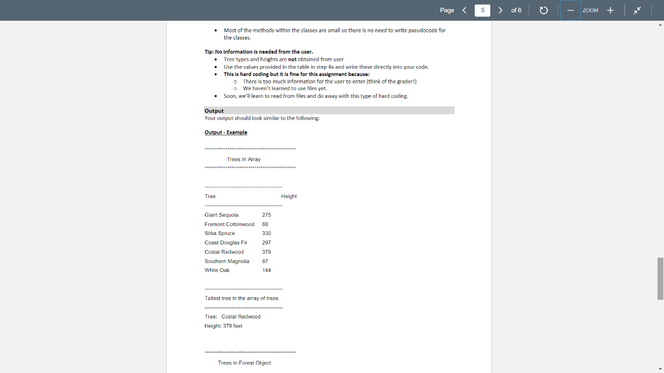Go to the next page arrow
The height and width of the screenshot is (373, 664).
coord(500,10)
